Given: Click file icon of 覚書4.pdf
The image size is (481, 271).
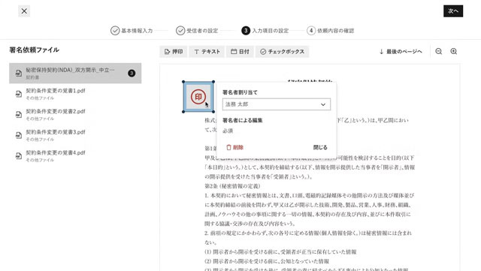Looking at the screenshot, I should [19, 155].
